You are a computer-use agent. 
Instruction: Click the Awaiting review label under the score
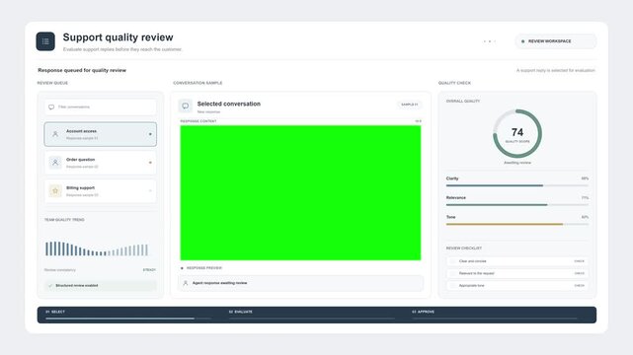517,163
